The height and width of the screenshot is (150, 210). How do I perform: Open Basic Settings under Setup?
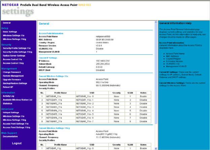point(10,32)
